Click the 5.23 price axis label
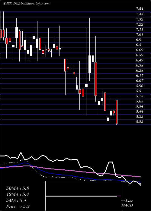The image size is (151, 211). pyautogui.click(x=140, y=122)
